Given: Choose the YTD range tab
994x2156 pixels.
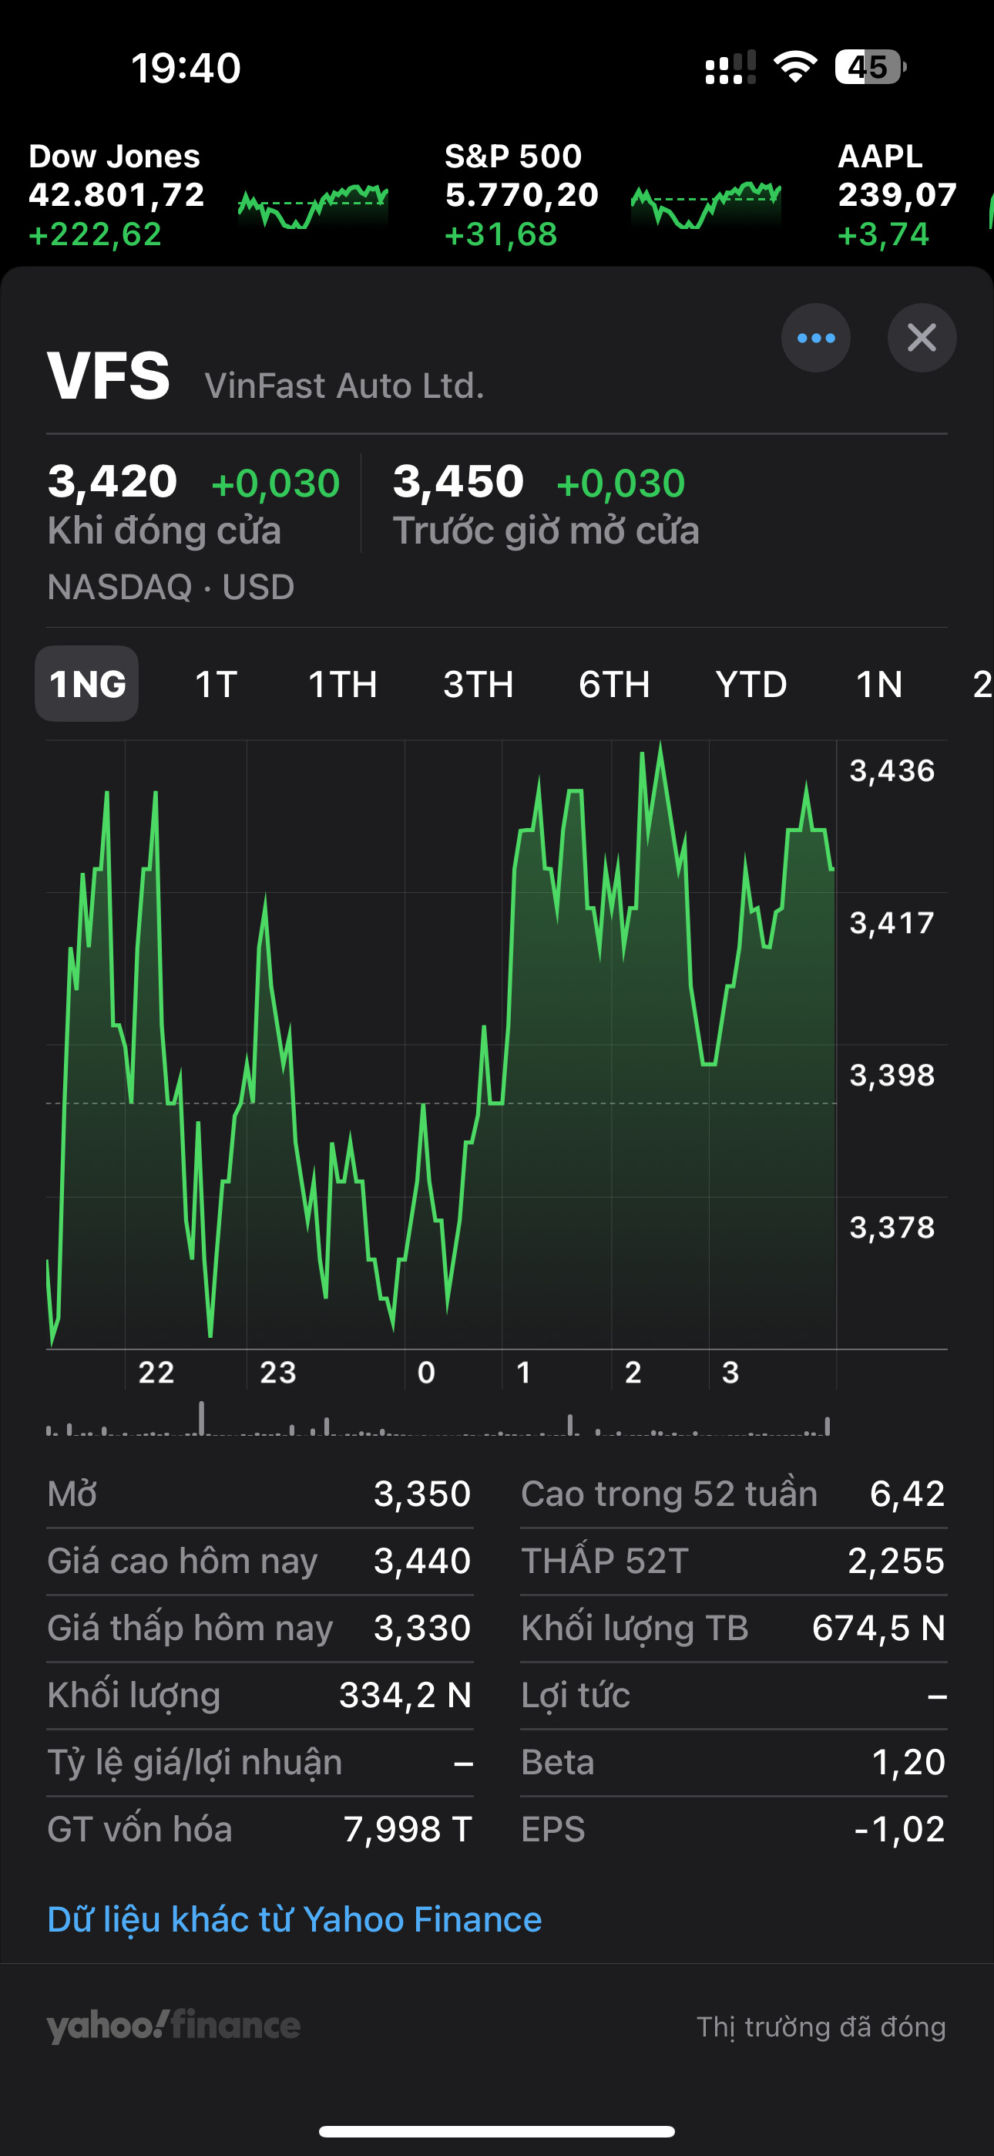Looking at the screenshot, I should point(751,685).
